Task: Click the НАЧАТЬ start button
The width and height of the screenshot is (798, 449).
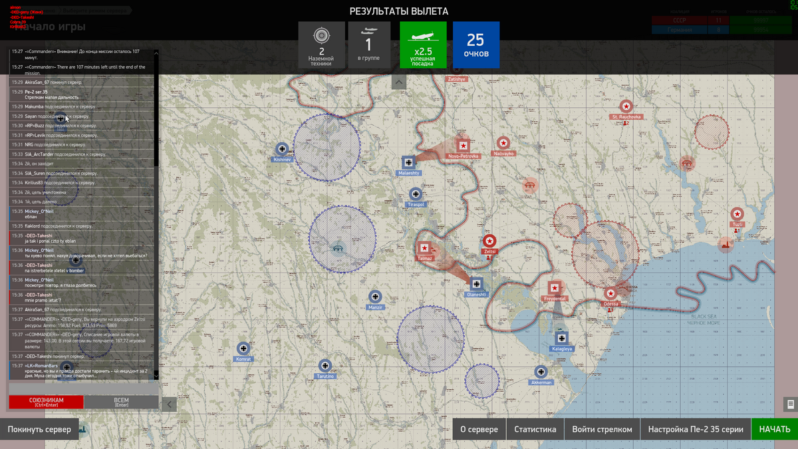Action: tap(775, 429)
